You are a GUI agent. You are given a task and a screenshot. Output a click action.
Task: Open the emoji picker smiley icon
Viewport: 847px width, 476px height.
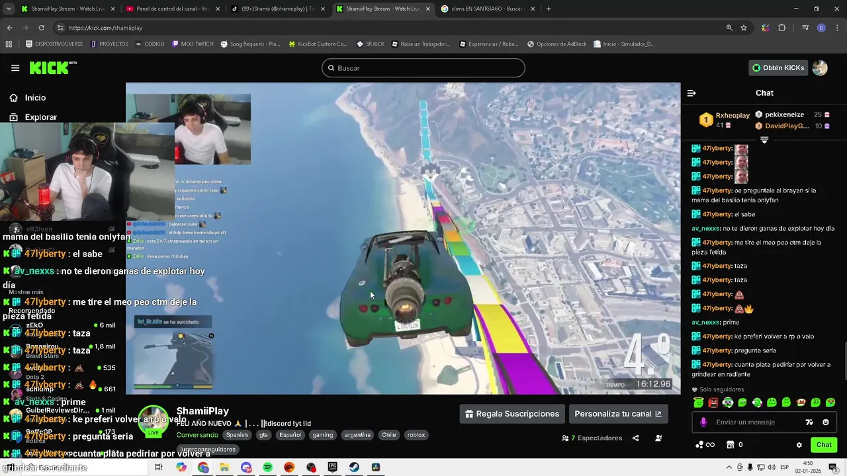[825, 422]
